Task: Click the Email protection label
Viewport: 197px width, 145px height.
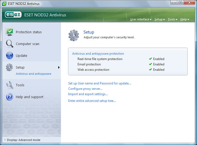Action: (89, 64)
